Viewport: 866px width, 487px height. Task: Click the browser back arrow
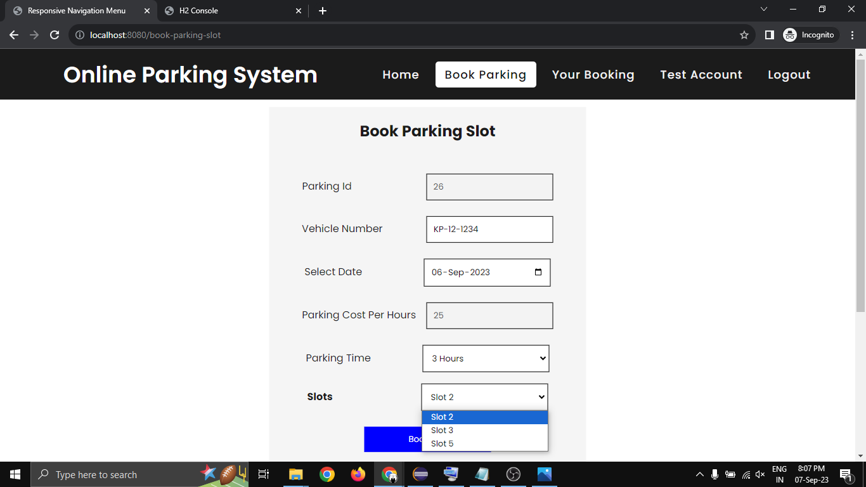click(x=14, y=35)
